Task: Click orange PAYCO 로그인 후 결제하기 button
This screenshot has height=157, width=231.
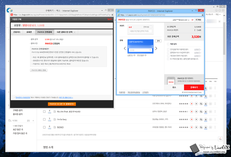Action: tap(62, 104)
